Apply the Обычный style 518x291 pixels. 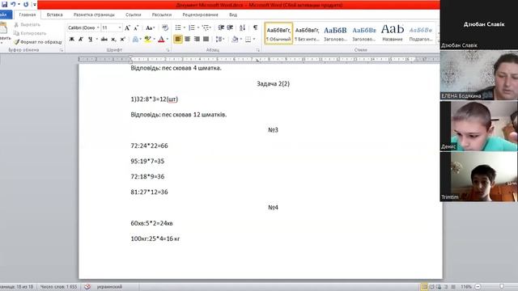tap(278, 33)
